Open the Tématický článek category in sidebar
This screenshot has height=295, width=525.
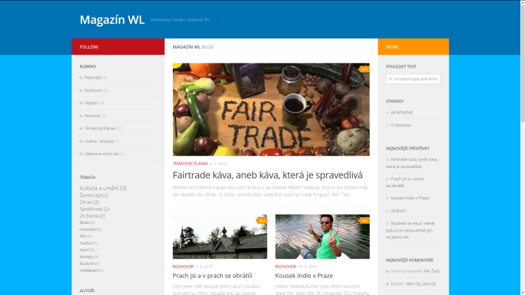(100, 128)
